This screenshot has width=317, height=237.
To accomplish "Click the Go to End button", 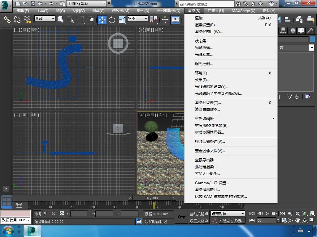I will 282,214.
